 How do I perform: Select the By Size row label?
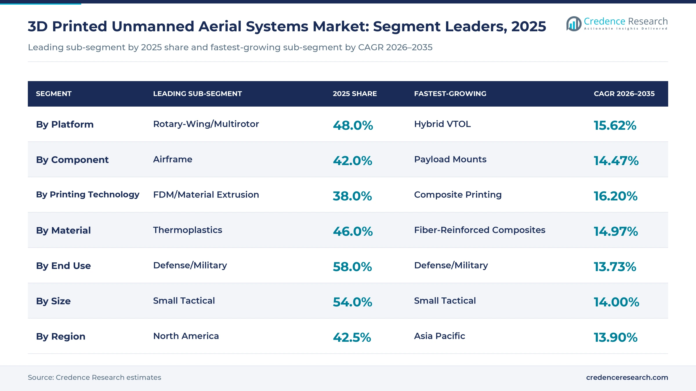tap(53, 301)
